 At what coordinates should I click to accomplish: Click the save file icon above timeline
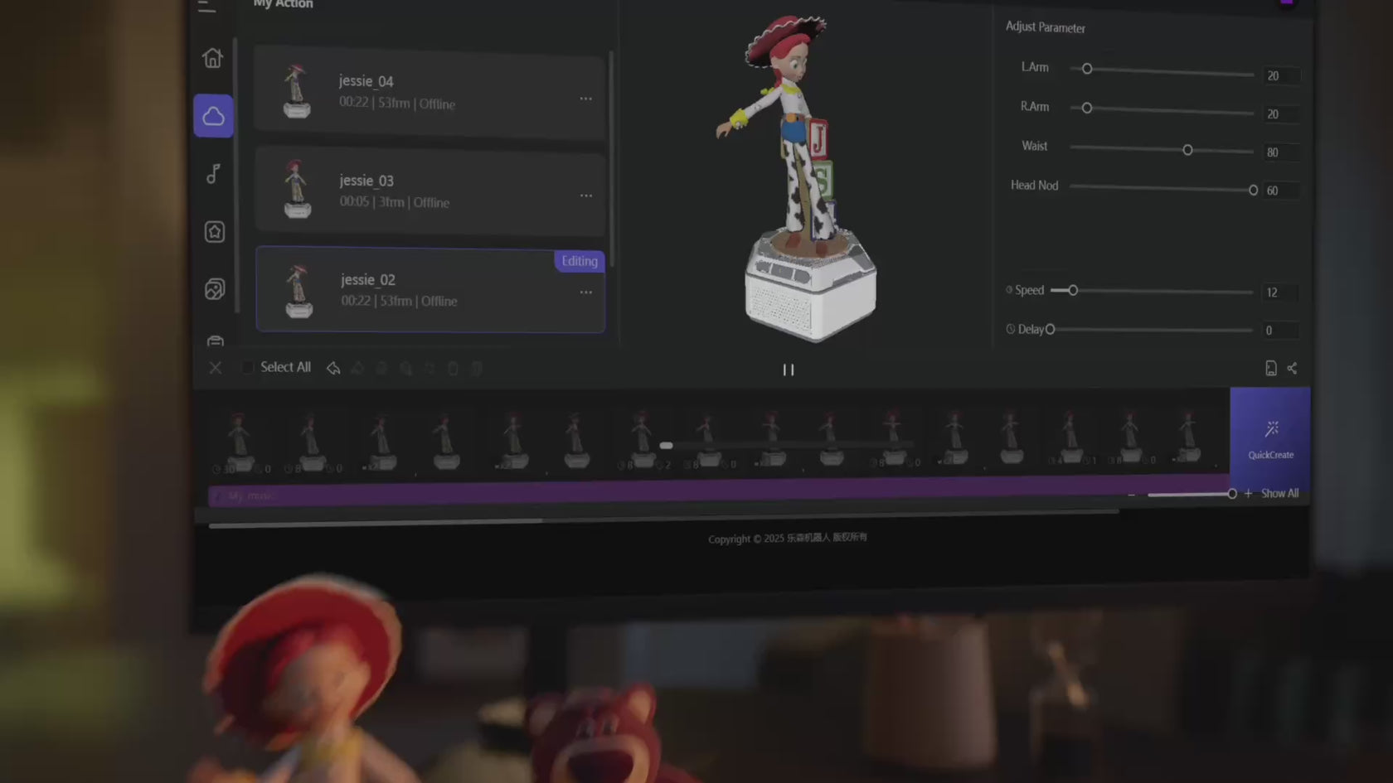point(1270,368)
